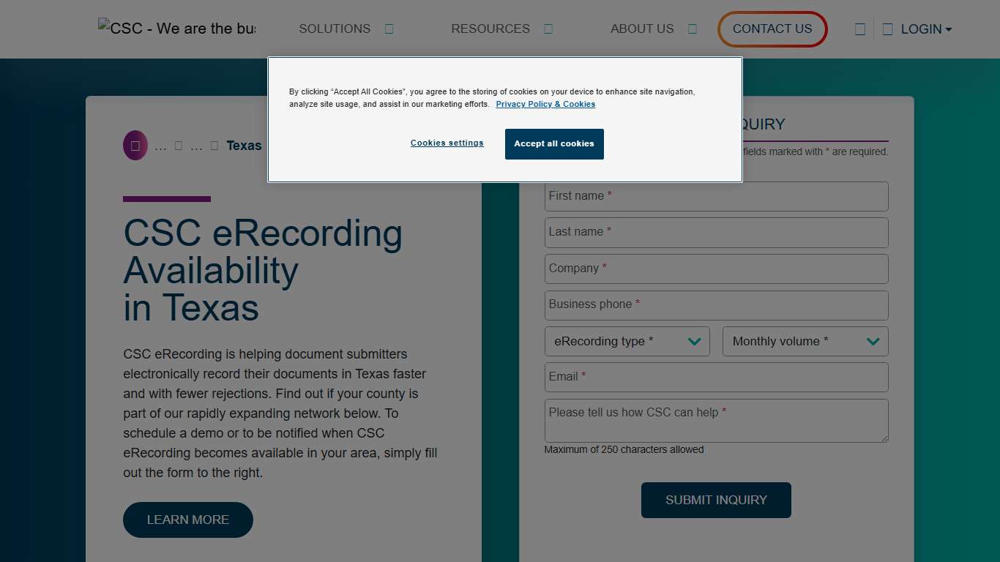Click the Accept all cookies button
This screenshot has width=1000, height=562.
click(x=554, y=144)
